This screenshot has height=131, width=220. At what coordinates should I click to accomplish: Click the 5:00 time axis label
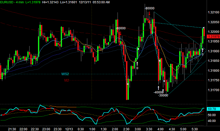(x=183, y=129)
